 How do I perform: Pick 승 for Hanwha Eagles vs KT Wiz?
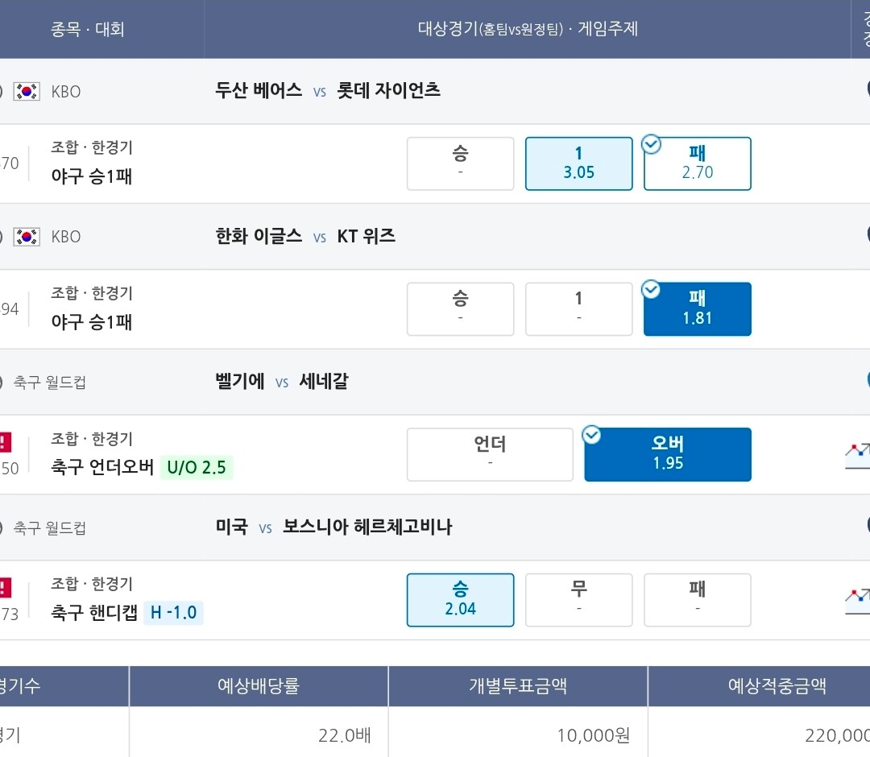[x=461, y=309]
